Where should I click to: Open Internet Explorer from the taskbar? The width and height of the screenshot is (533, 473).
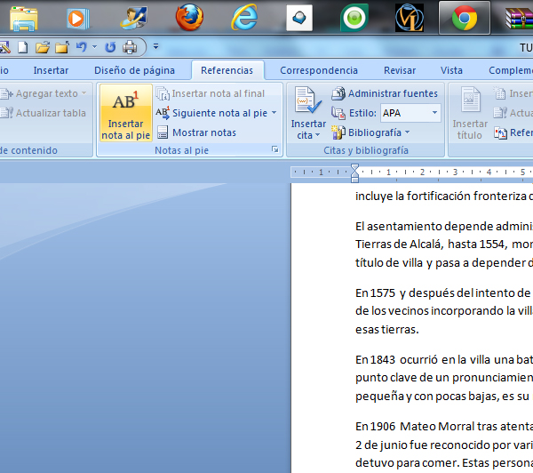(244, 18)
